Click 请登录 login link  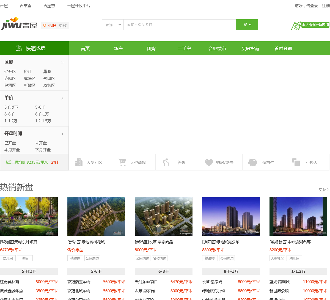[312, 6]
